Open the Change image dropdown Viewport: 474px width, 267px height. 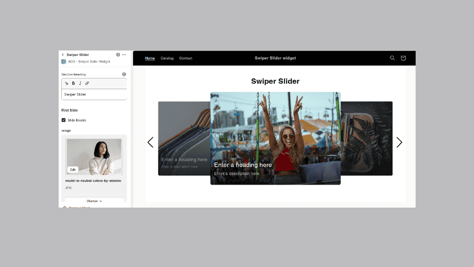coord(94,201)
